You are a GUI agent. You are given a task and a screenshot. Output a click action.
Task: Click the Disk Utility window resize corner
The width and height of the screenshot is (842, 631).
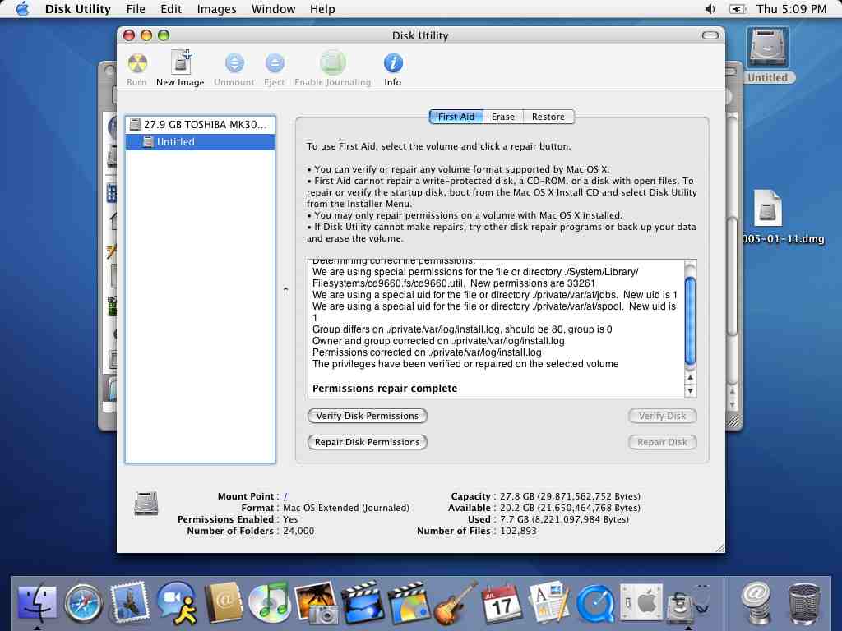[719, 547]
